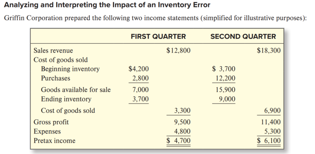Image resolution: width=315 pixels, height=154 pixels.
Task: Click the Expenses row label
Action: [x=47, y=131]
